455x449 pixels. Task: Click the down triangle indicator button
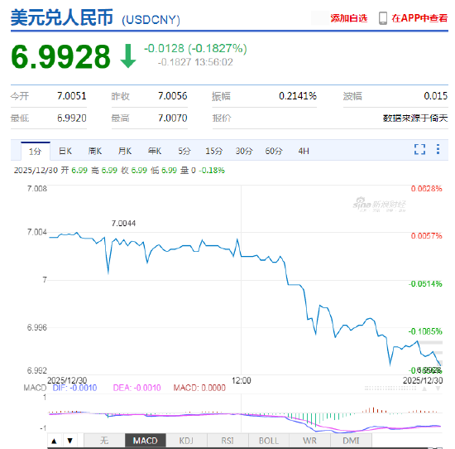click(70, 441)
